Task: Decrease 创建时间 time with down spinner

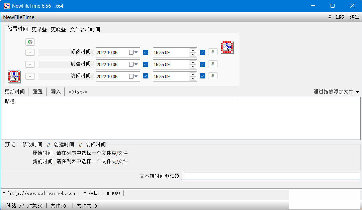Action: coord(193,66)
